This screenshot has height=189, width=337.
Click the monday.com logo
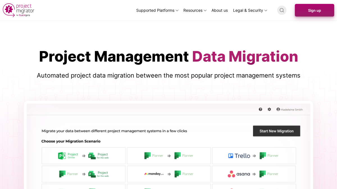coord(154,174)
